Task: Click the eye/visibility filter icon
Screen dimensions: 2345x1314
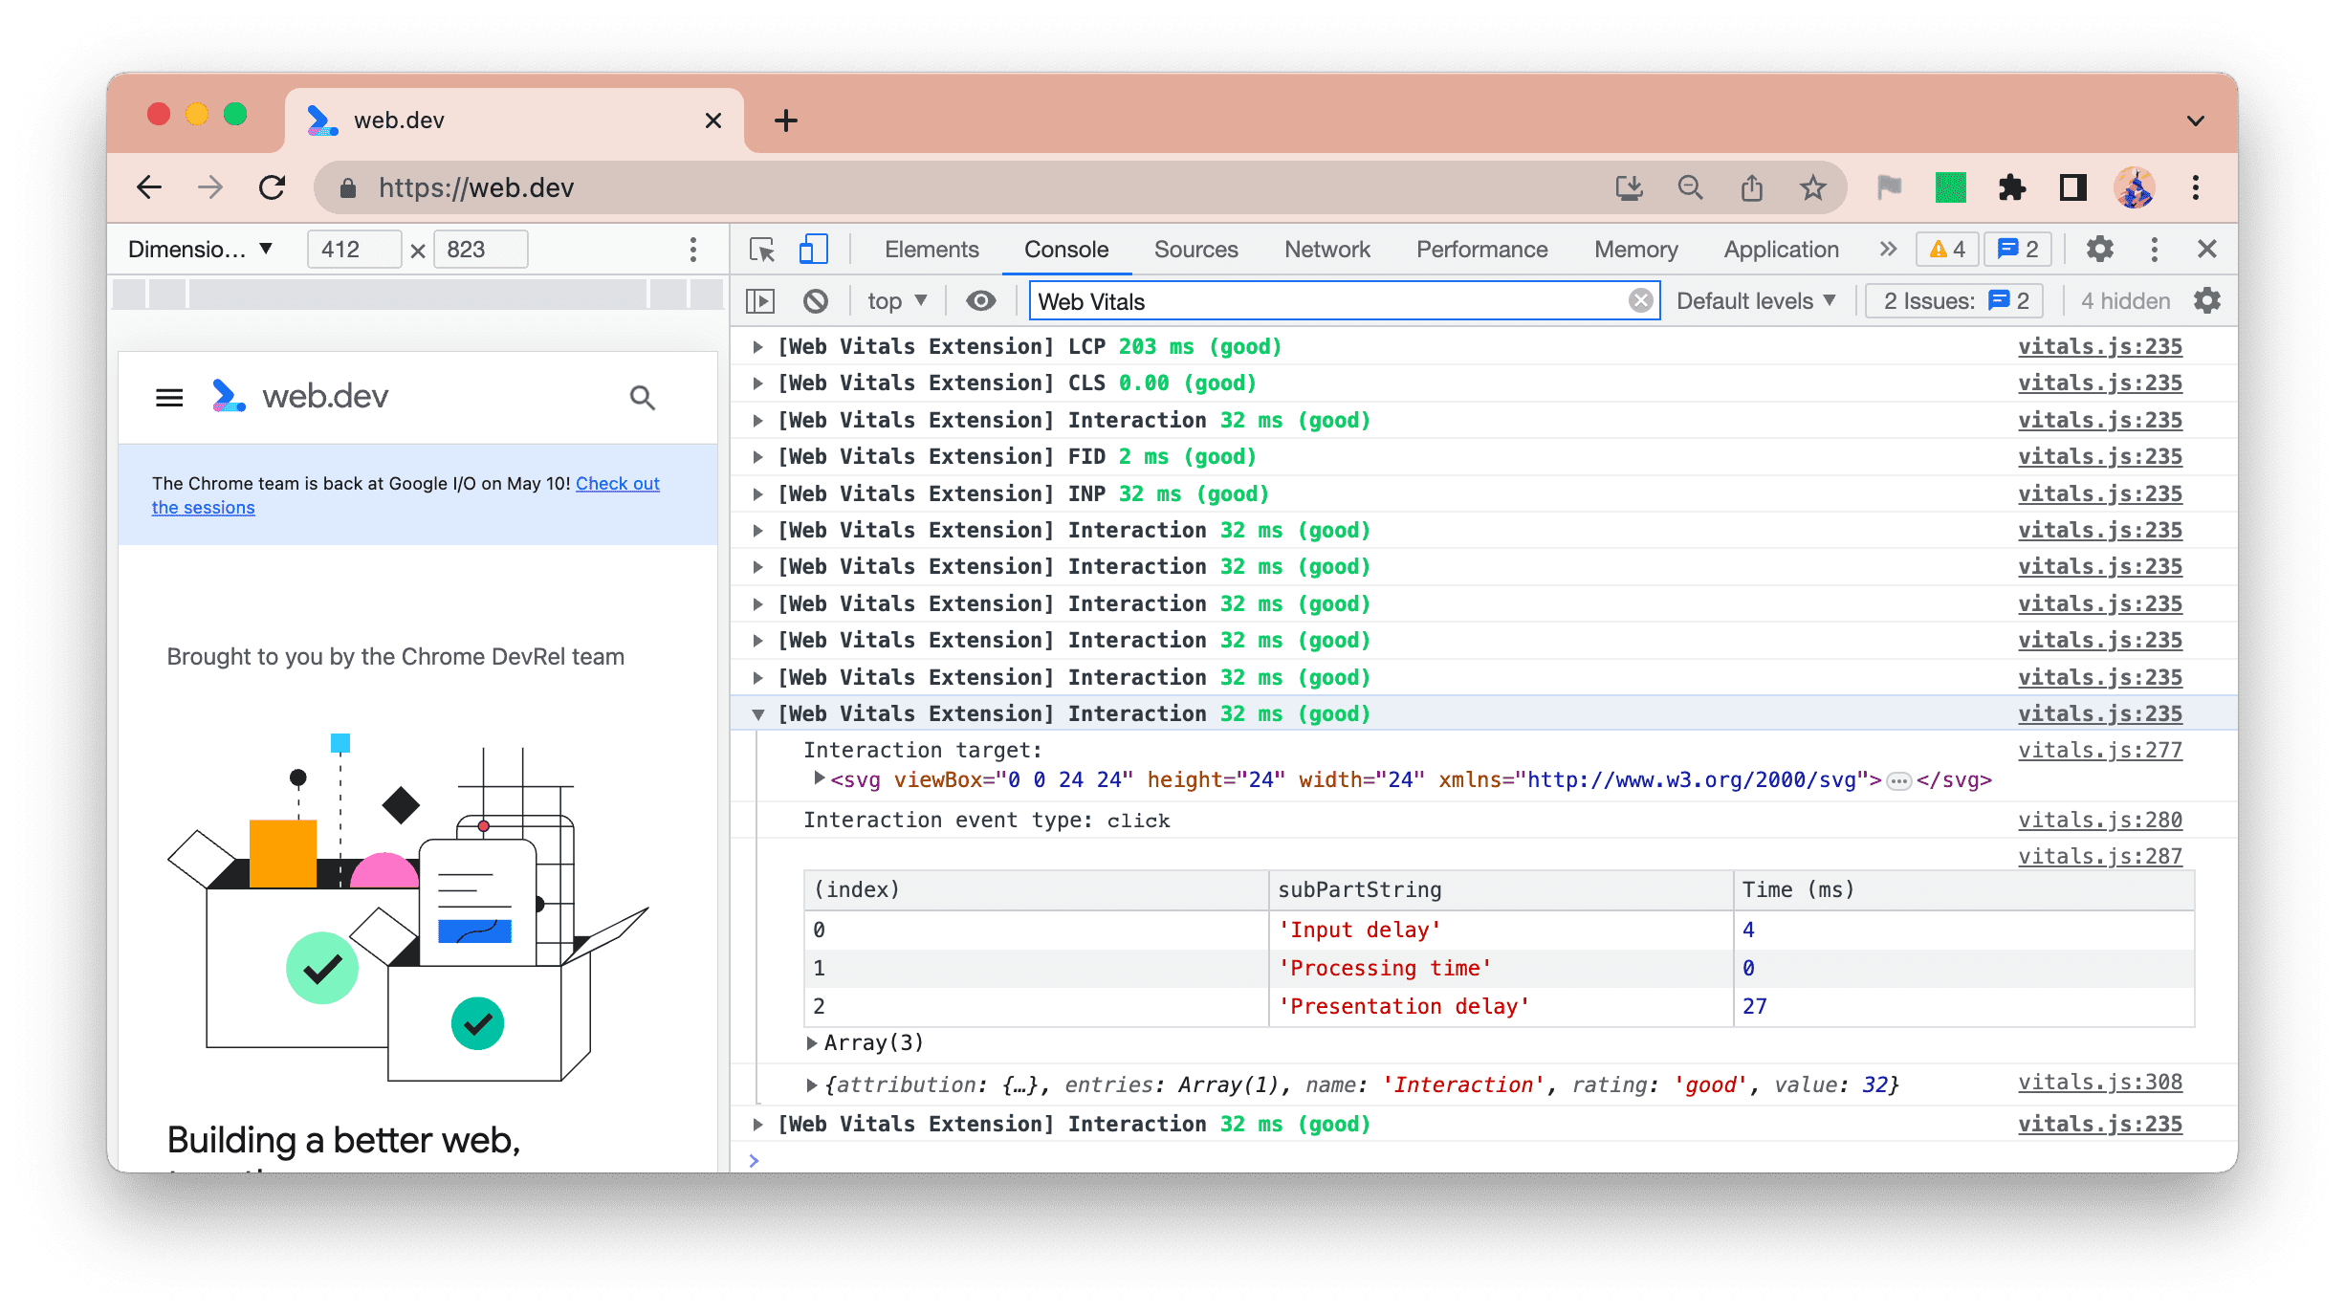Action: 979,301
